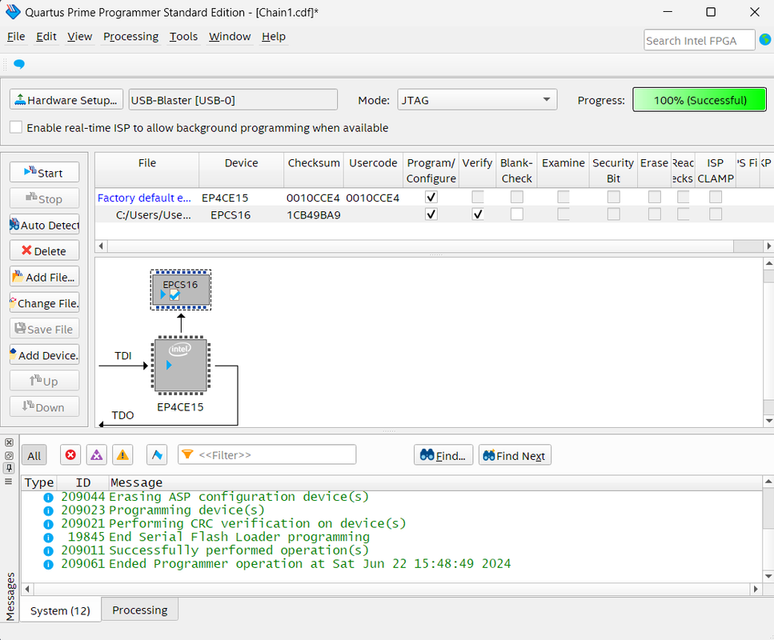Screen dimensions: 774x640
Task: Select the EP4CE15 Intel chip in diagram
Action: [181, 365]
